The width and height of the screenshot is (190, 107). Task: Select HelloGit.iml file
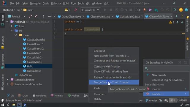coord(23,75)
